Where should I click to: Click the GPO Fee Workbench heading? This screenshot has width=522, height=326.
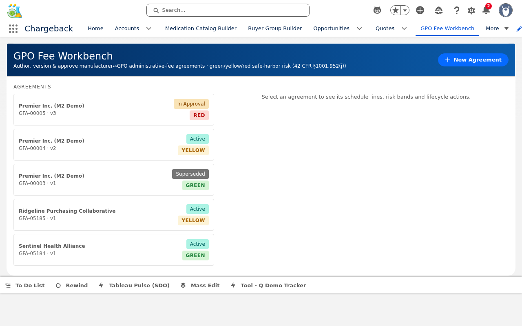pyautogui.click(x=63, y=56)
